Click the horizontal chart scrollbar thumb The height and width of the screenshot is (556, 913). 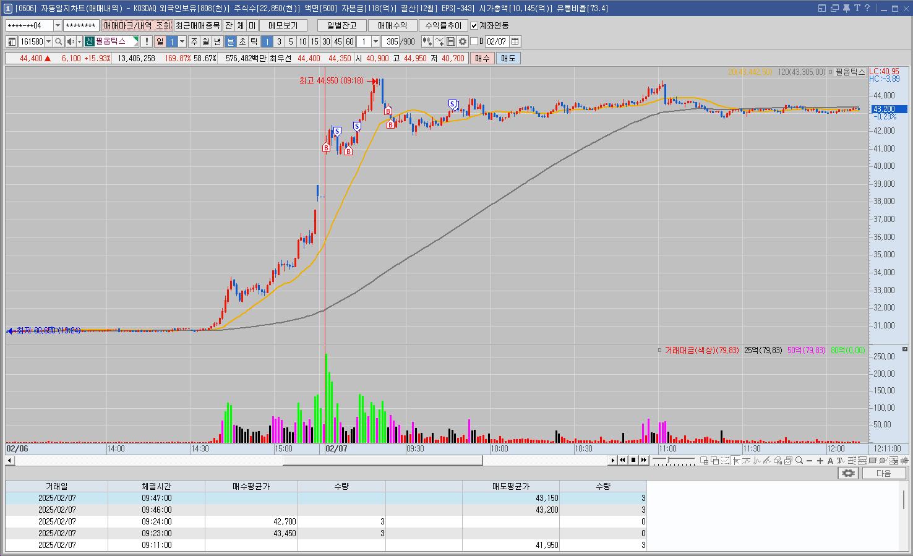tap(382, 460)
